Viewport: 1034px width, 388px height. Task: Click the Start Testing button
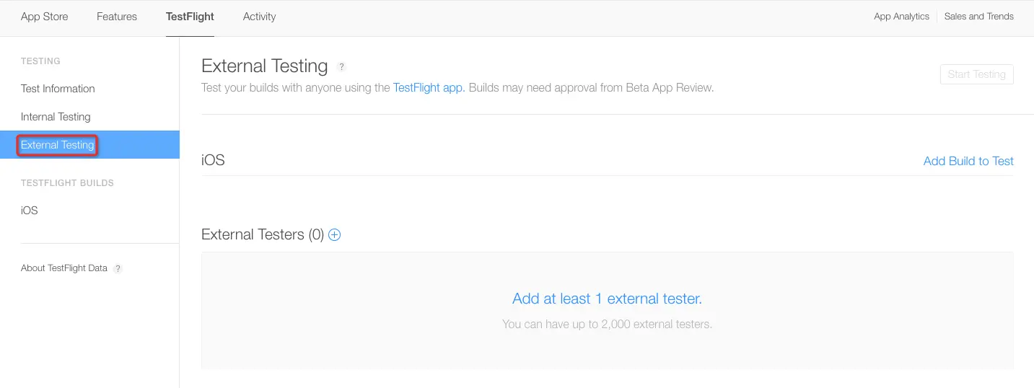click(x=976, y=74)
